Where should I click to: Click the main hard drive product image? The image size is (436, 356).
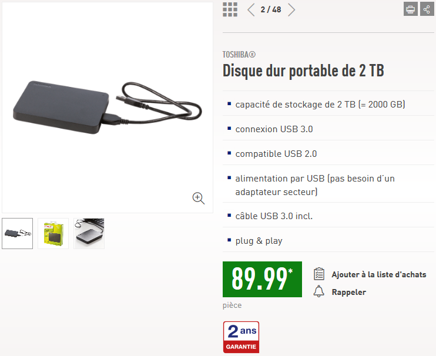108,108
